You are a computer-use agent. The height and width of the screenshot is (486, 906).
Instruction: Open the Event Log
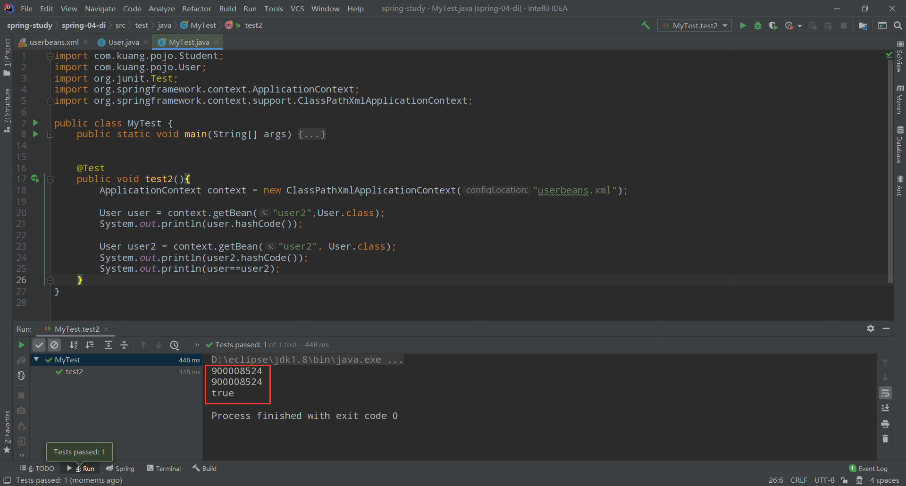point(868,468)
